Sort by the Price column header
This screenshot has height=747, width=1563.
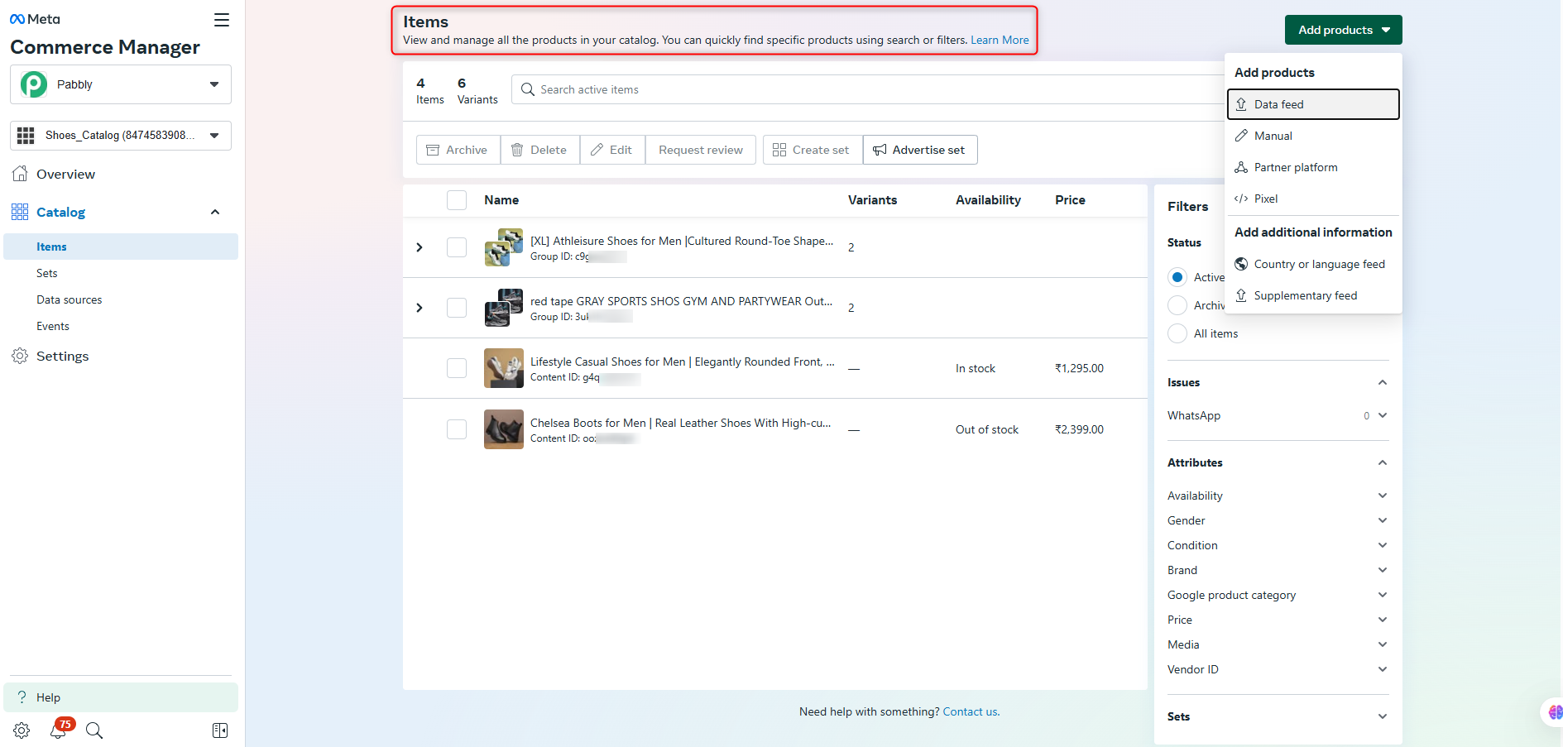tap(1070, 200)
